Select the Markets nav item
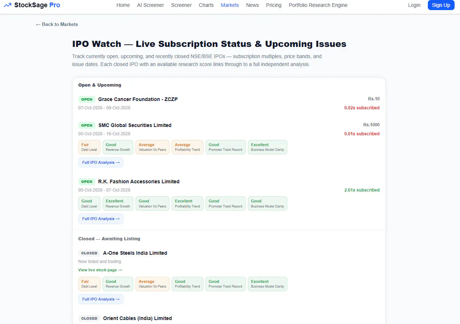Image resolution: width=460 pixels, height=324 pixels. (230, 5)
